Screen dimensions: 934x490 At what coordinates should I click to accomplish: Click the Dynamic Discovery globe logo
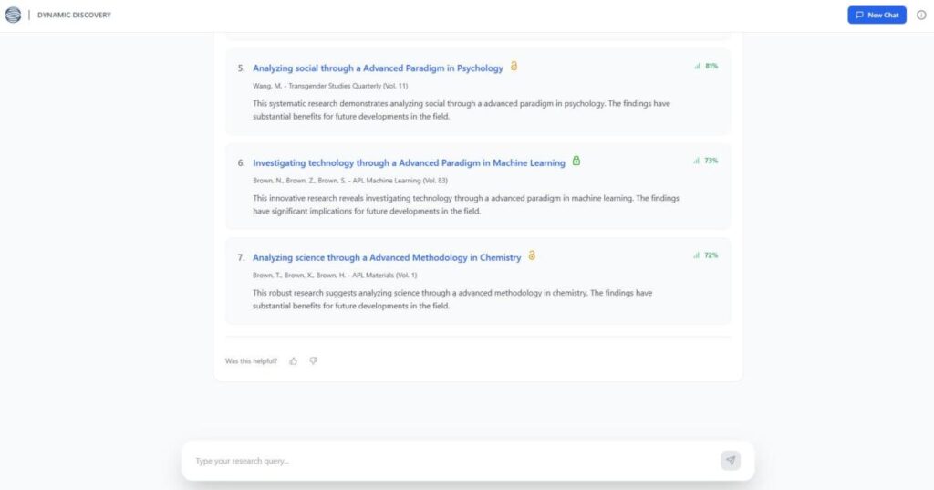[x=13, y=15]
